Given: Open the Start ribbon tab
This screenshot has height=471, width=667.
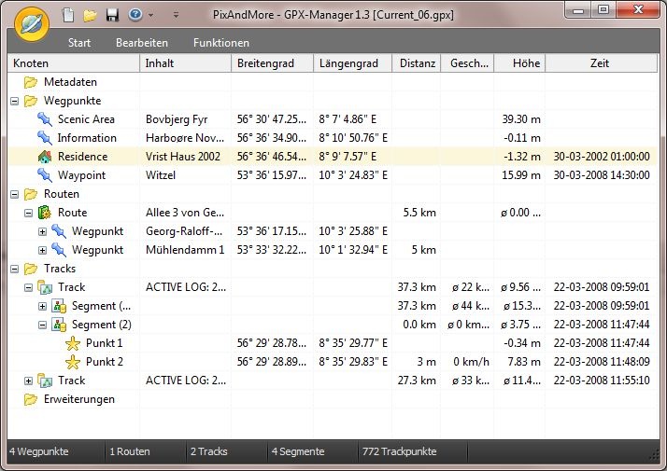Looking at the screenshot, I should [x=79, y=43].
